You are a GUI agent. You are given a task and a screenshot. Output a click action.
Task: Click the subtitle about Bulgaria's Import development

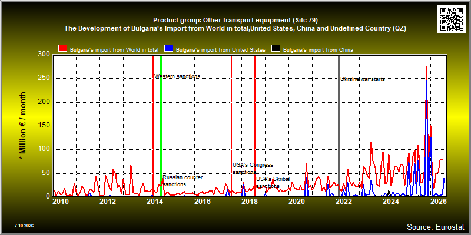coord(235,29)
